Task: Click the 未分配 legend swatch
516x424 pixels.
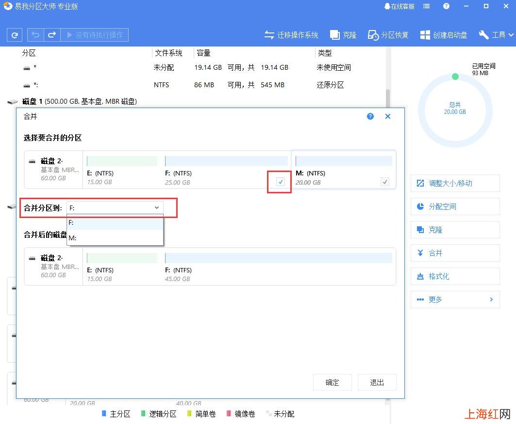Action: coord(268,413)
